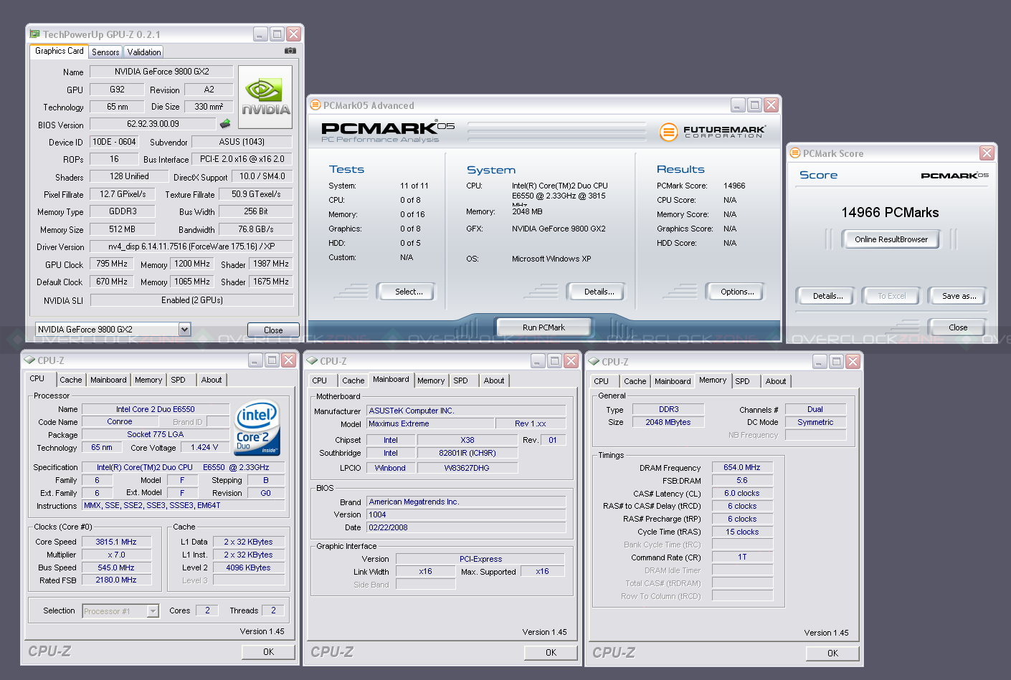The height and width of the screenshot is (680, 1011).
Task: Click the GPU name field NVIDIA GeForce 9800 GX2
Action: 161,72
